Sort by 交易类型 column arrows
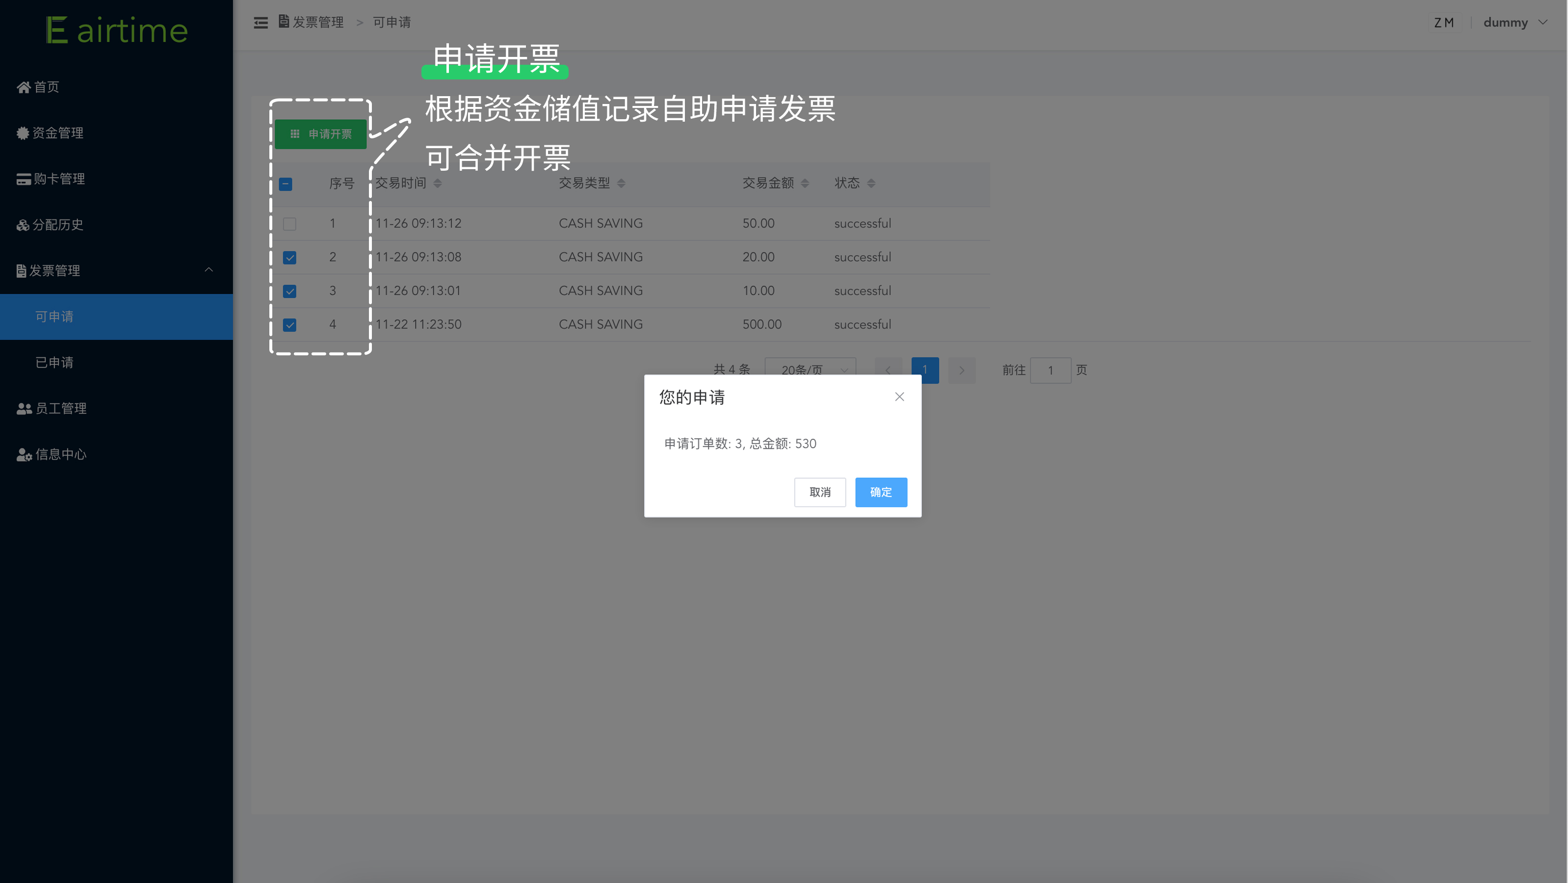 click(x=622, y=183)
